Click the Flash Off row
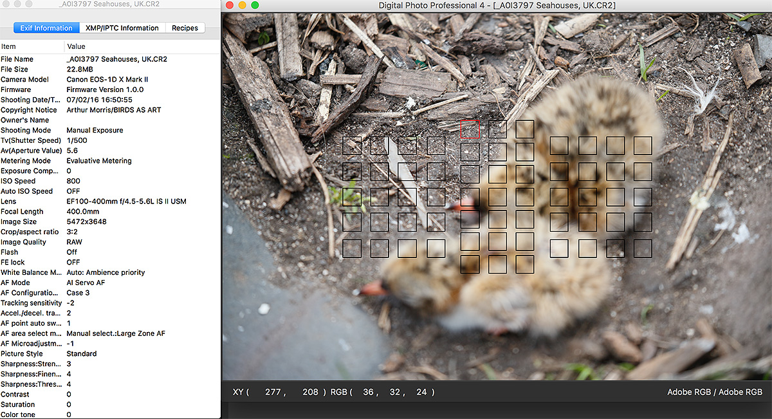 (x=110, y=252)
